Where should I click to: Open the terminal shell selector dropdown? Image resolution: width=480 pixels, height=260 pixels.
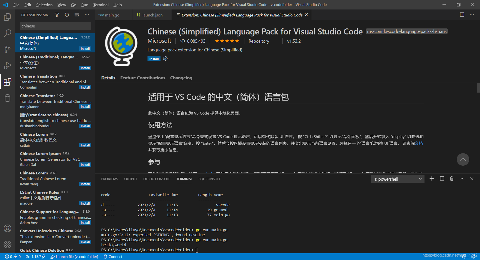pyautogui.click(x=398, y=179)
